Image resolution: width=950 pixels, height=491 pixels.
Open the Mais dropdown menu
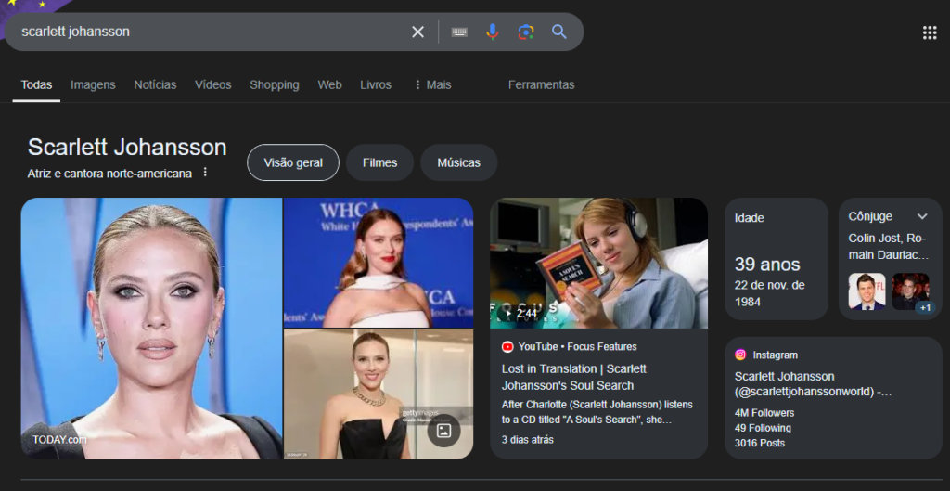tap(432, 84)
